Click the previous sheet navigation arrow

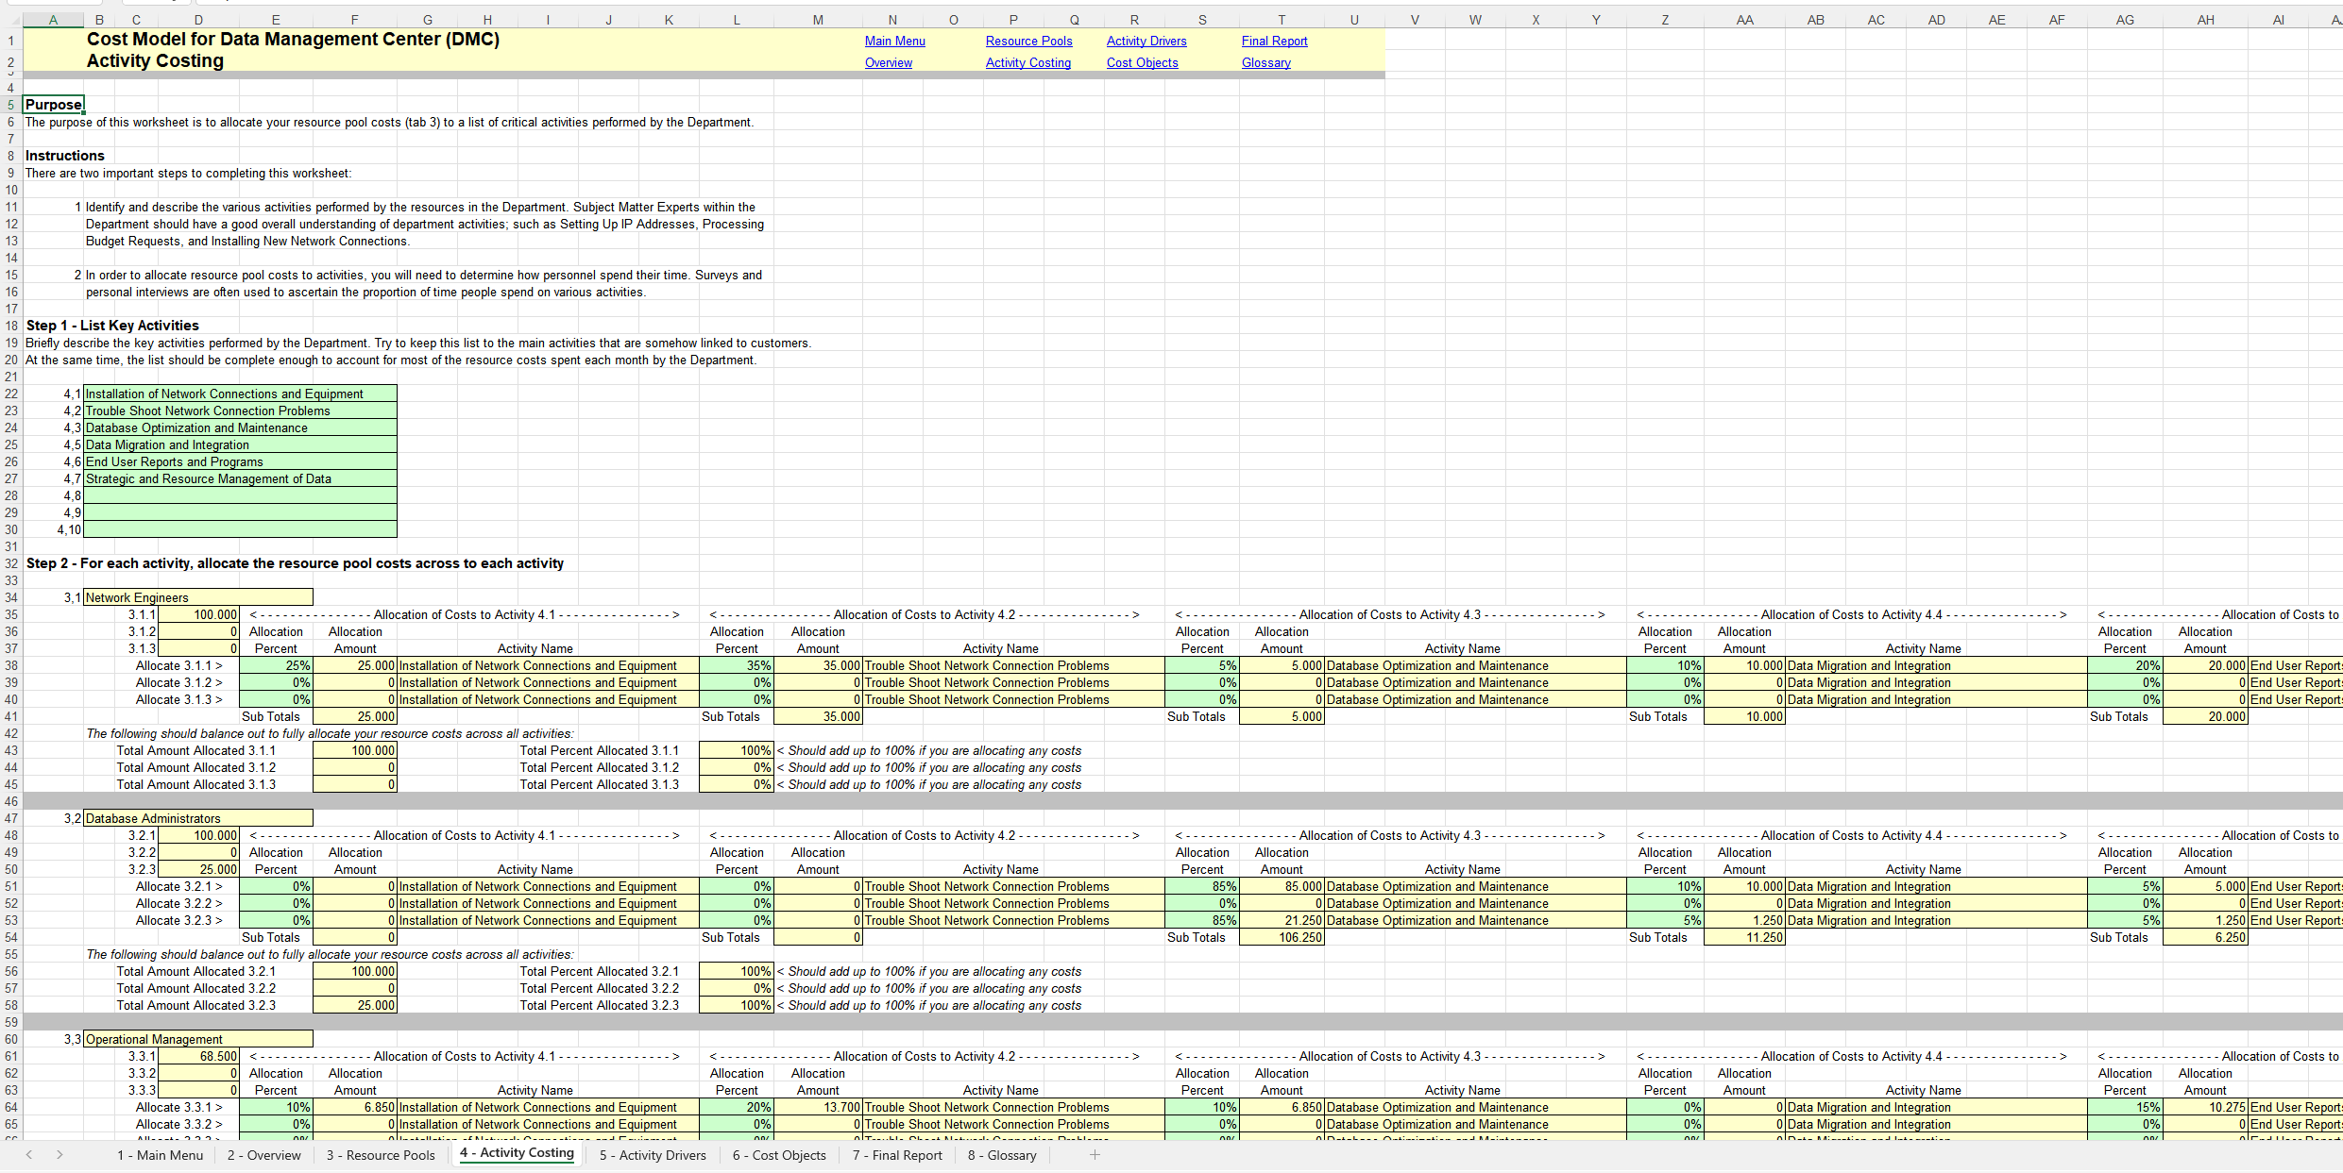pos(29,1154)
